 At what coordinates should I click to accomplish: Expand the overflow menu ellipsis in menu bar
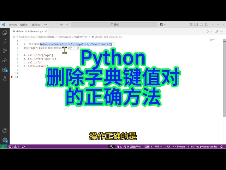(x=45, y=24)
